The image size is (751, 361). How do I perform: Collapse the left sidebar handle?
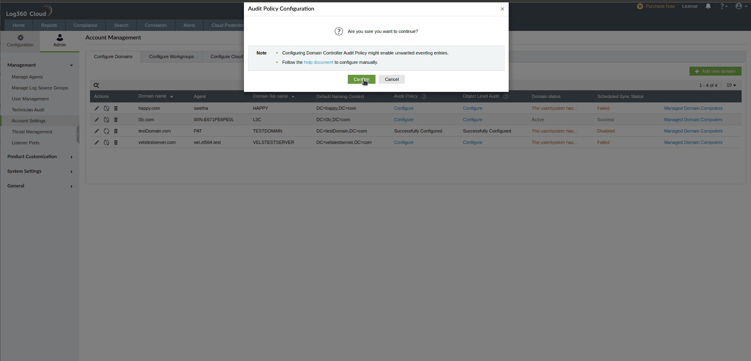coord(78,134)
